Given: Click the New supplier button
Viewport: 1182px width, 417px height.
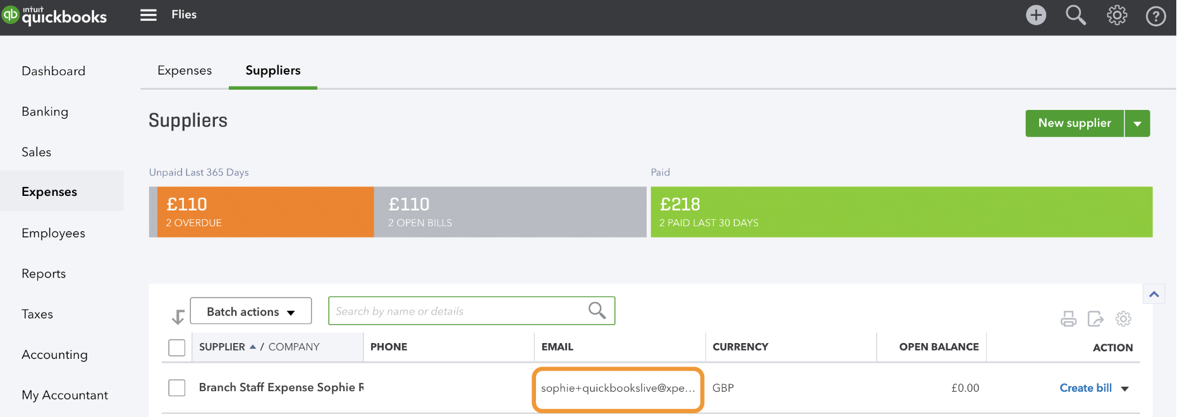Looking at the screenshot, I should (1075, 123).
